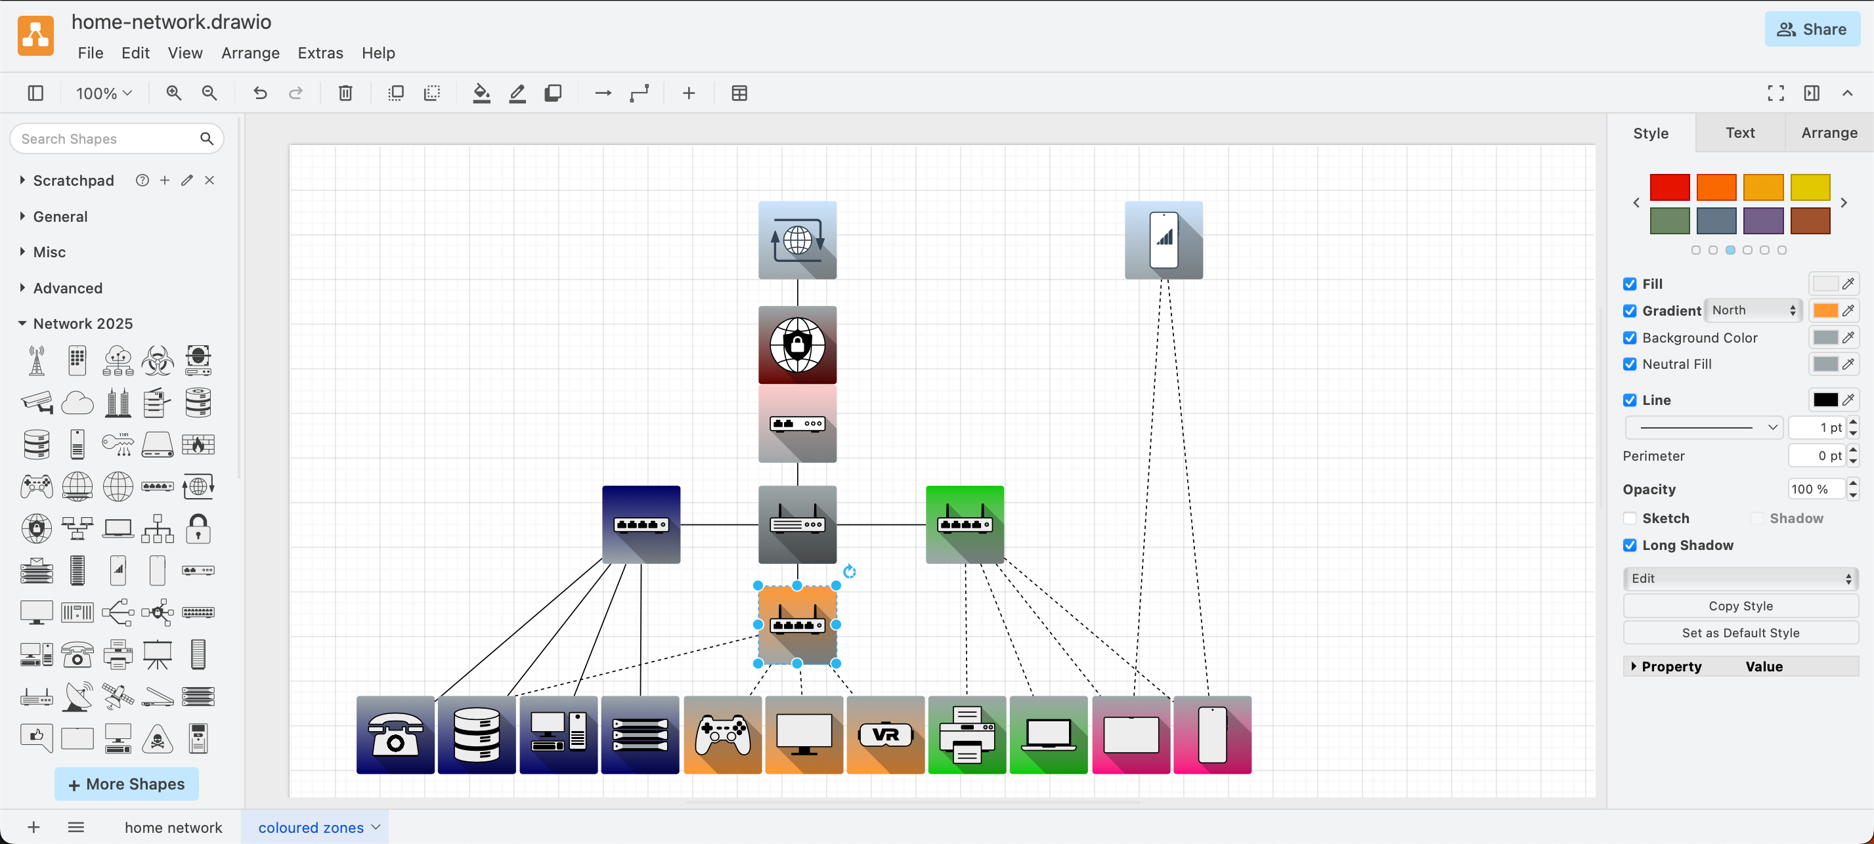Click the Copy Style button
The width and height of the screenshot is (1874, 844).
[x=1740, y=606]
